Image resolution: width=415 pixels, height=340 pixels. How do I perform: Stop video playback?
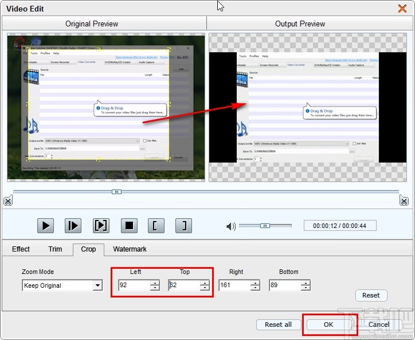[x=129, y=226]
